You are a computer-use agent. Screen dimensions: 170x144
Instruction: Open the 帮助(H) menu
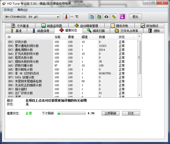(x=23, y=10)
